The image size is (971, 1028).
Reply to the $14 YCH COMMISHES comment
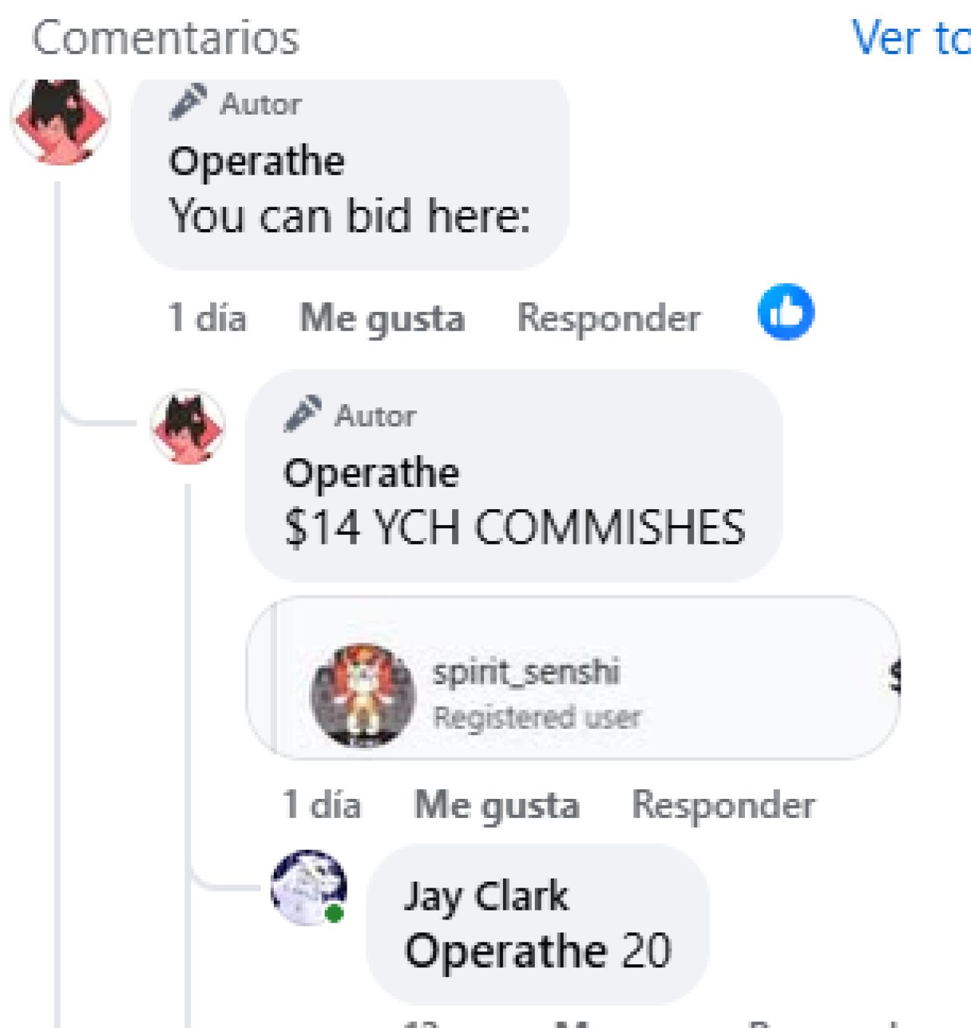(x=724, y=804)
